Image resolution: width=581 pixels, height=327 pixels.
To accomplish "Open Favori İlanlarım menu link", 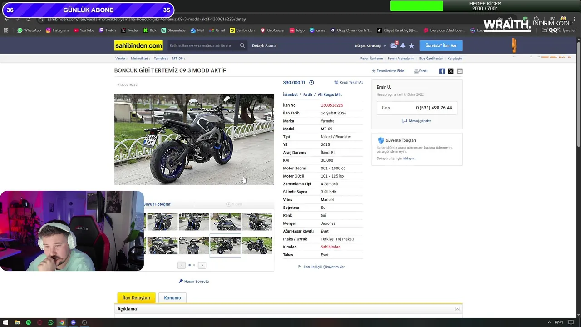I will pos(371,59).
